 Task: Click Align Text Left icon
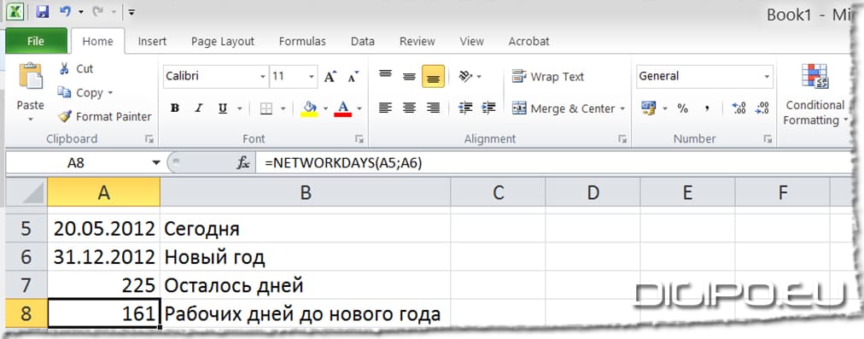point(385,108)
